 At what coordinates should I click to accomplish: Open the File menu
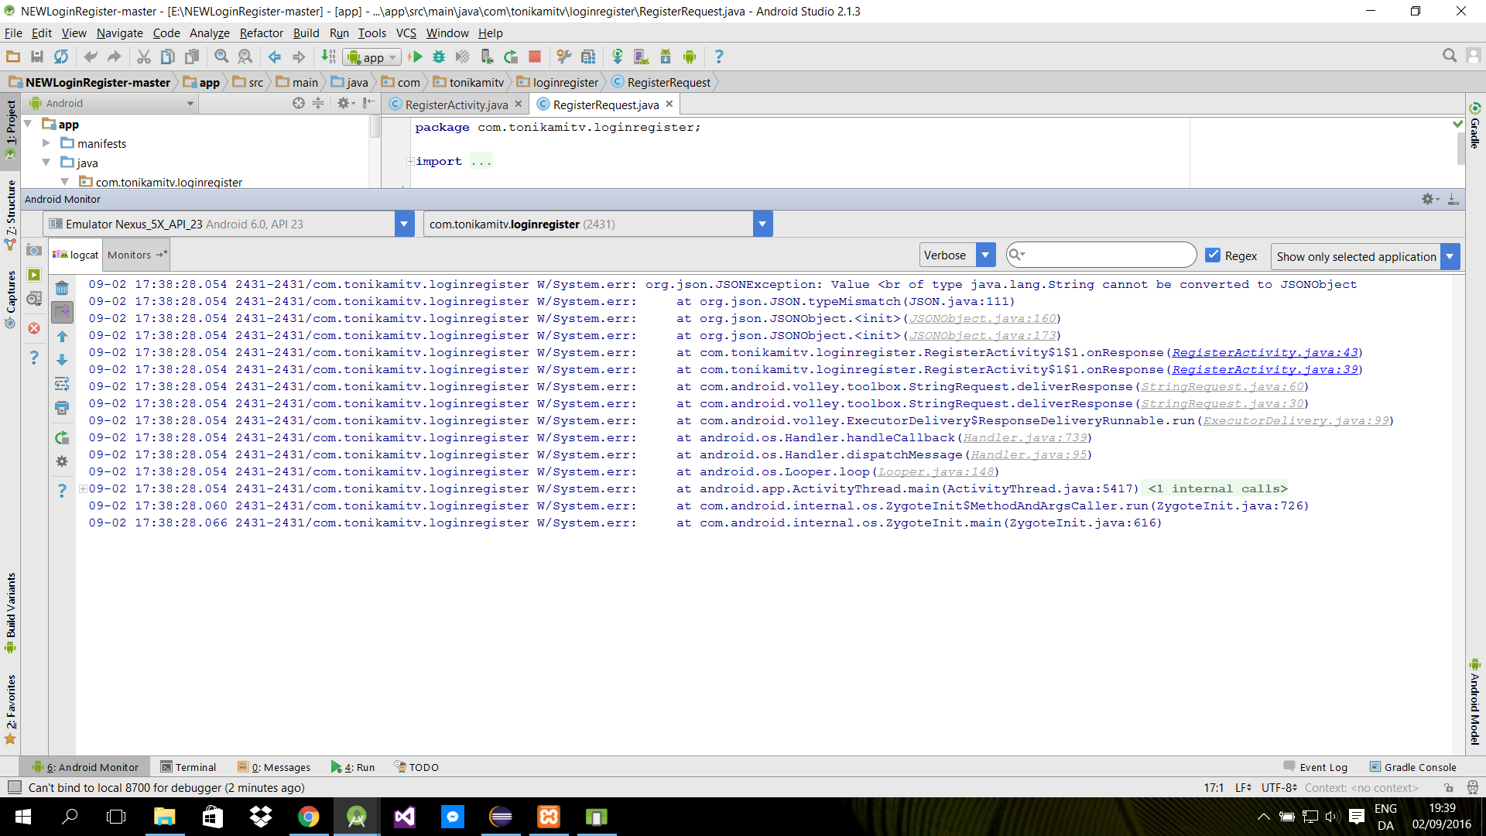[x=13, y=33]
